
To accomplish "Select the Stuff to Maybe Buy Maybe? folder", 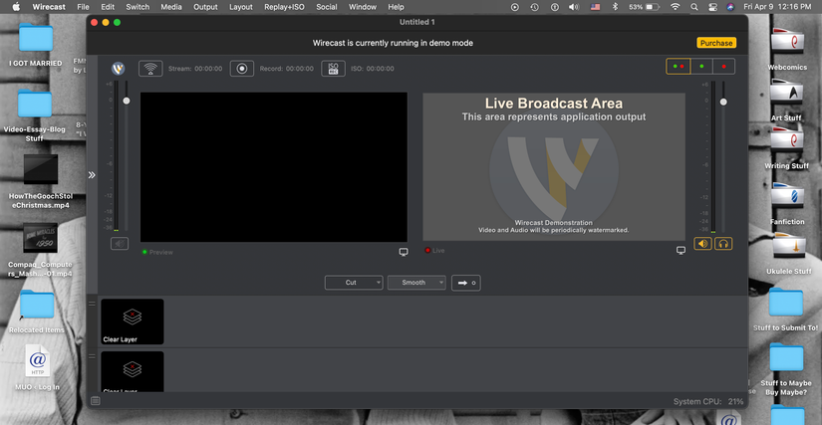I will pyautogui.click(x=786, y=369).
